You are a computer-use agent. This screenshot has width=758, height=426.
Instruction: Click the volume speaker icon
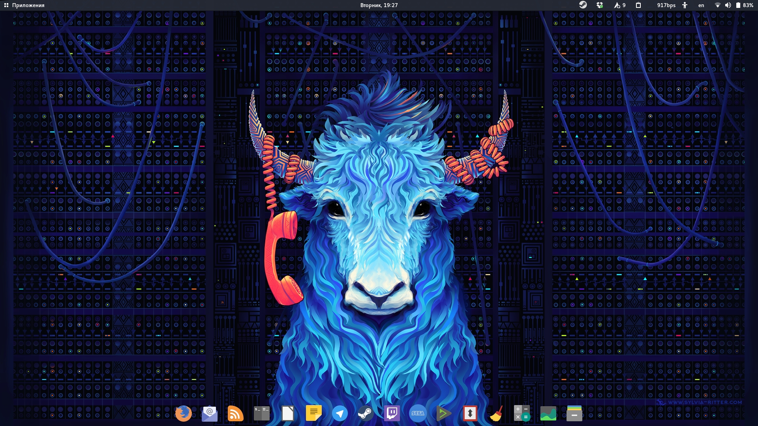point(728,5)
